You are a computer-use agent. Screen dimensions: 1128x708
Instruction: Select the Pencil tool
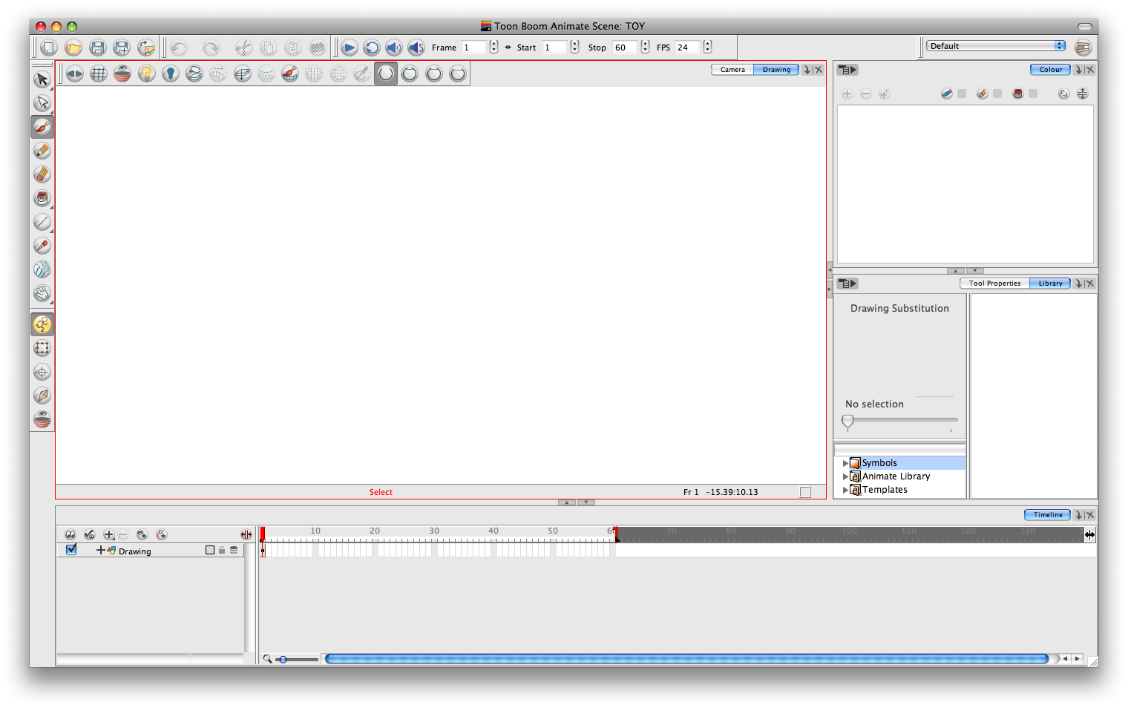coord(42,151)
